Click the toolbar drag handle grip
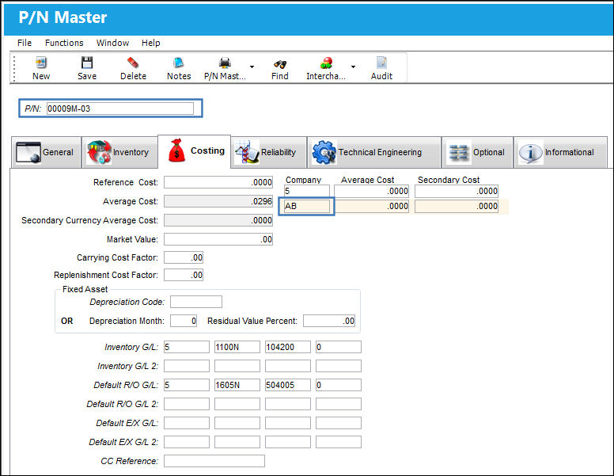 [x=14, y=68]
